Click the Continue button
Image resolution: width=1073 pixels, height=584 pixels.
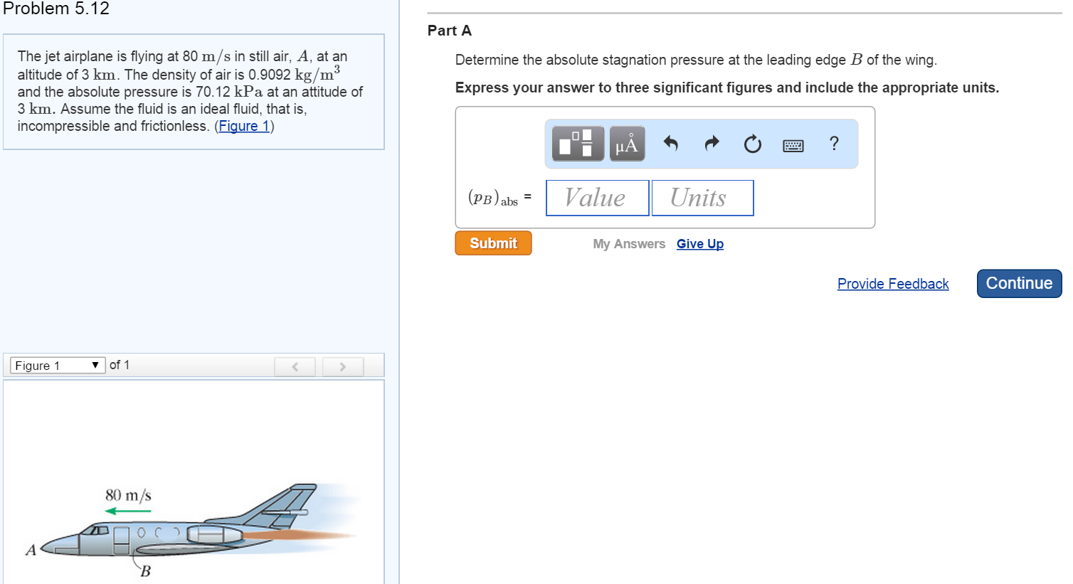[x=1019, y=283]
